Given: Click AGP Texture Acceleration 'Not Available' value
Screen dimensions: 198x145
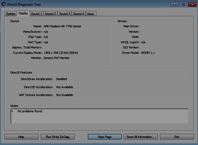Looking at the screenshot, I should click(x=64, y=95).
